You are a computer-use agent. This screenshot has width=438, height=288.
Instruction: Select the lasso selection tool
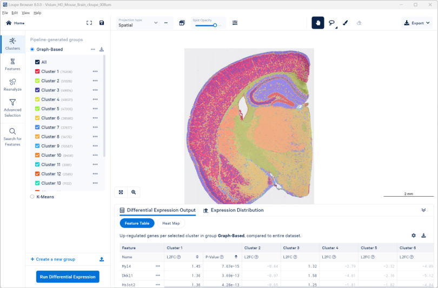click(331, 23)
